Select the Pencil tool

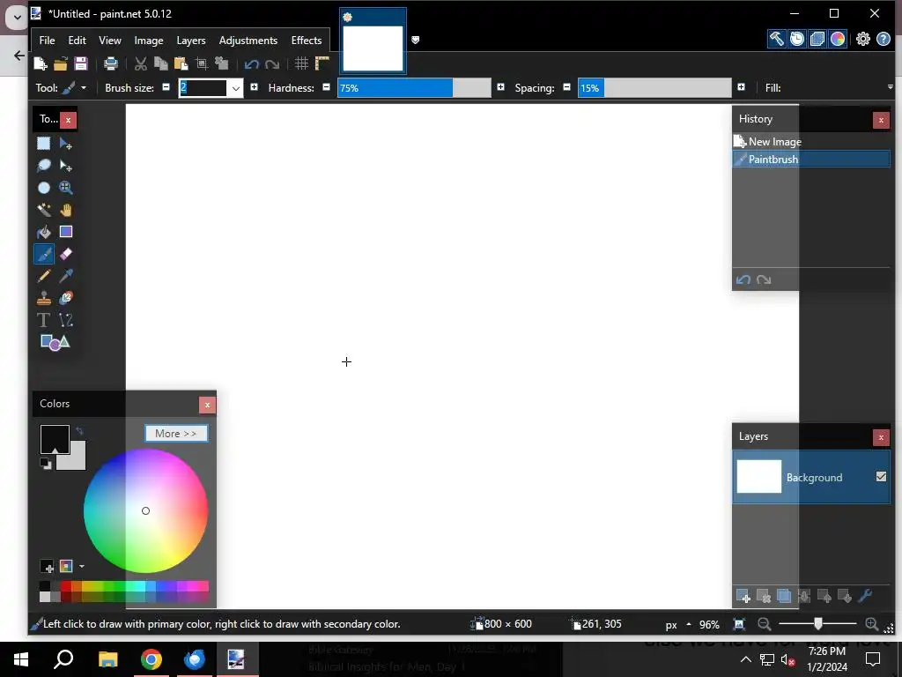44,276
